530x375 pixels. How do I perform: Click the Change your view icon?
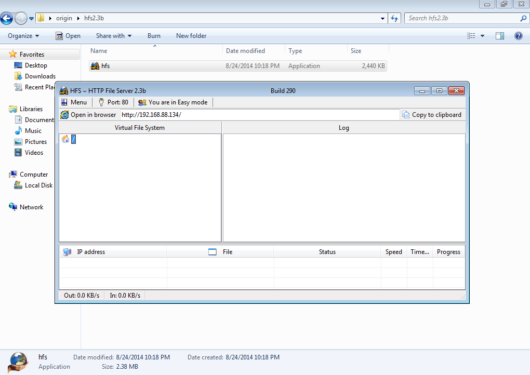tap(471, 36)
